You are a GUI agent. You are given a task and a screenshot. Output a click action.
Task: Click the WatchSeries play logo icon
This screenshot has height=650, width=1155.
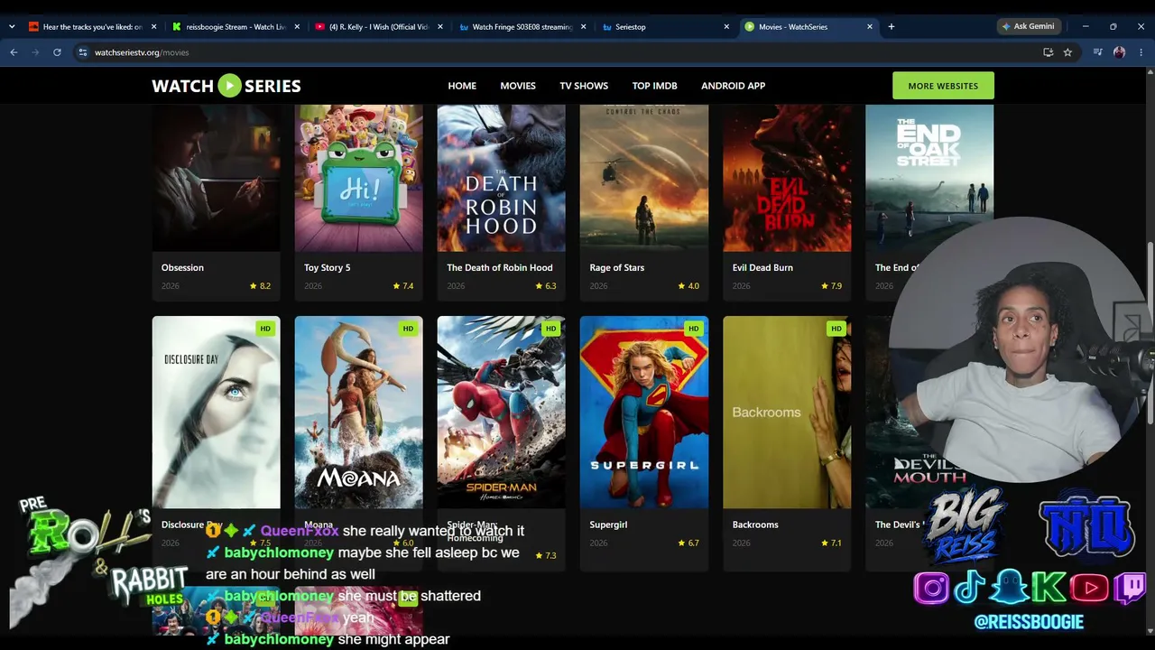tap(230, 86)
